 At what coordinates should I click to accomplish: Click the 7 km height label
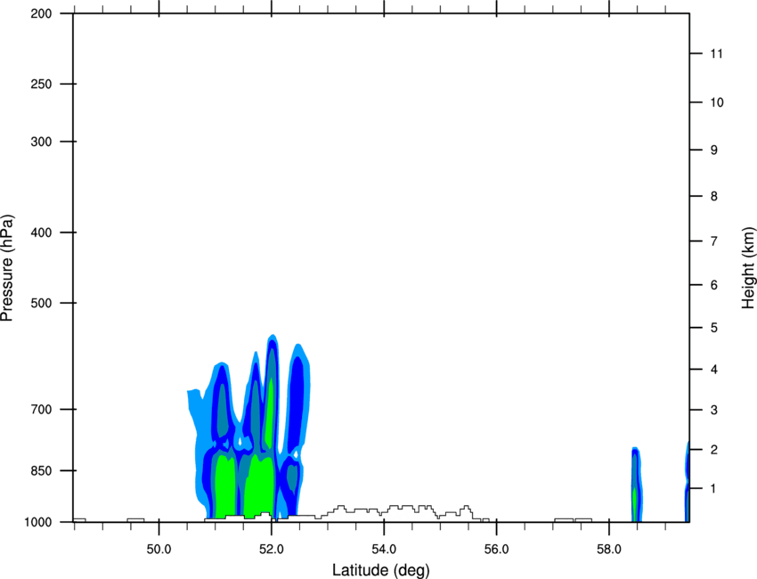coord(713,241)
